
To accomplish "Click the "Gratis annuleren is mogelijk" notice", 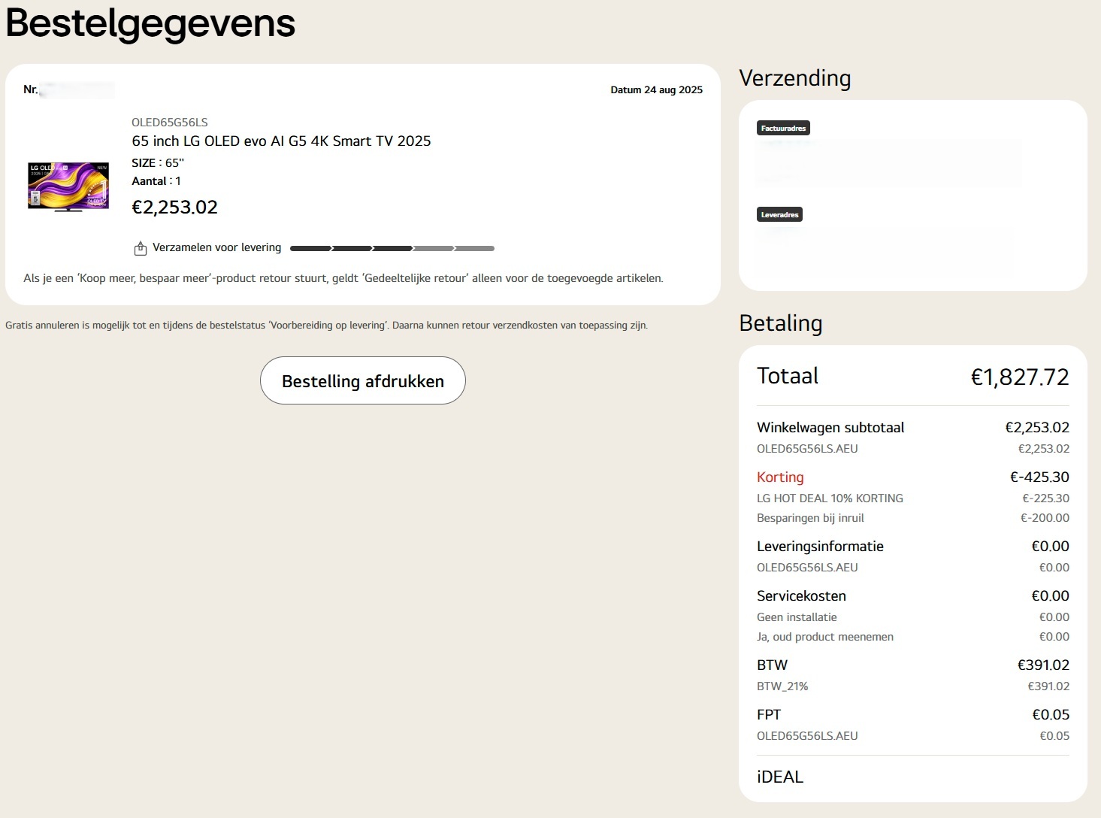I will coord(326,326).
